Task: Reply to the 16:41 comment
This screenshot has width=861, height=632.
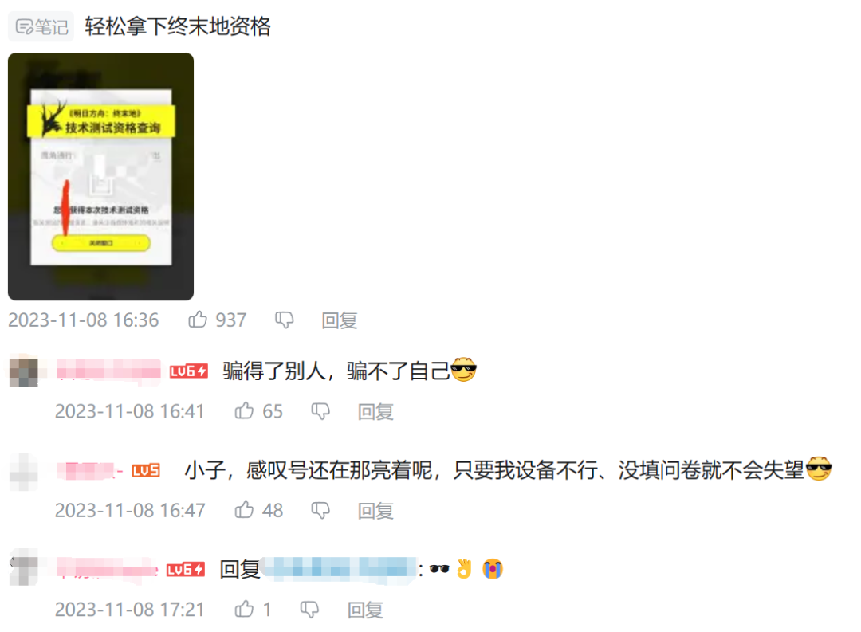Action: coord(375,410)
